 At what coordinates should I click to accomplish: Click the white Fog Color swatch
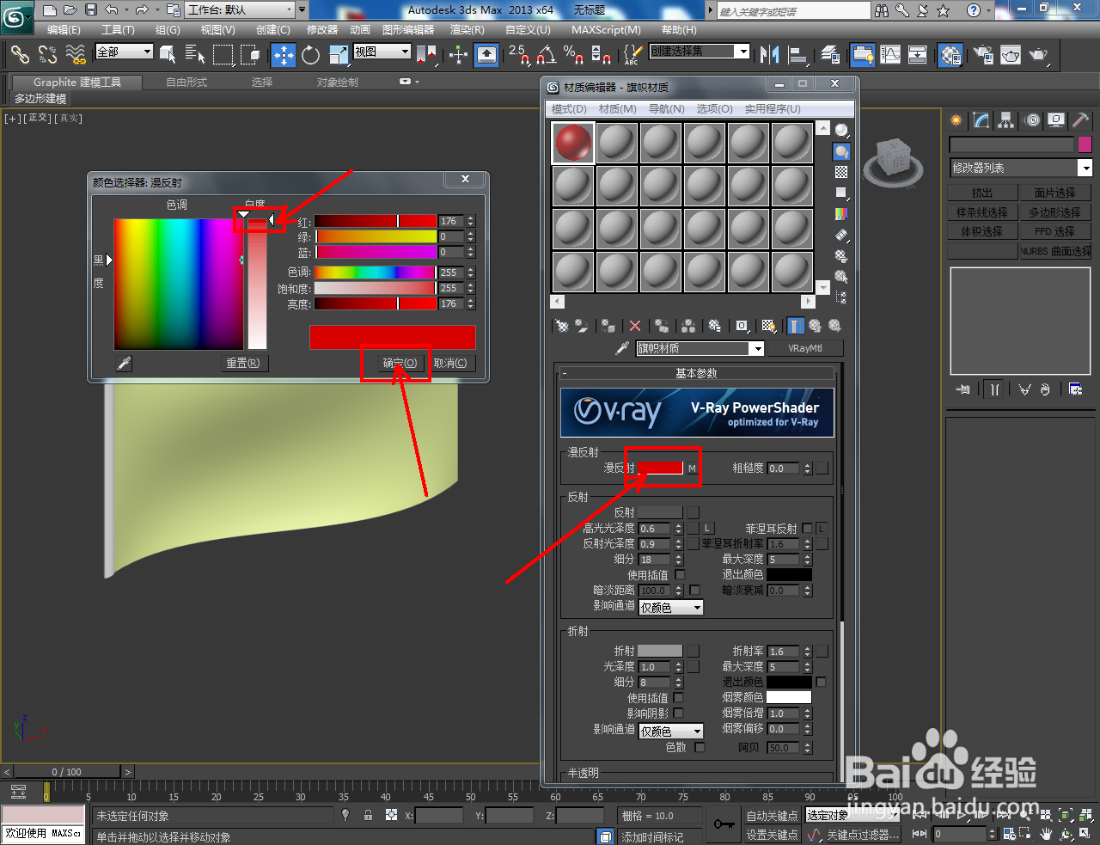pyautogui.click(x=789, y=697)
